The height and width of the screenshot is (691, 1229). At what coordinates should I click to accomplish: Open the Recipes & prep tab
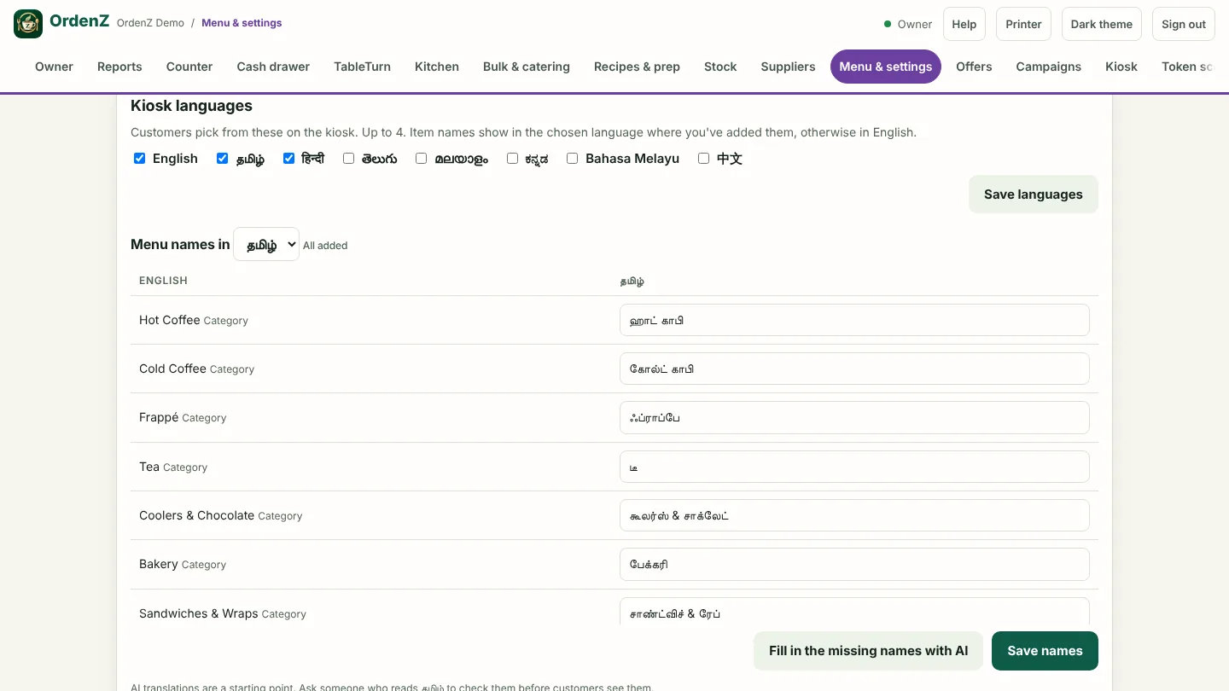637,67
